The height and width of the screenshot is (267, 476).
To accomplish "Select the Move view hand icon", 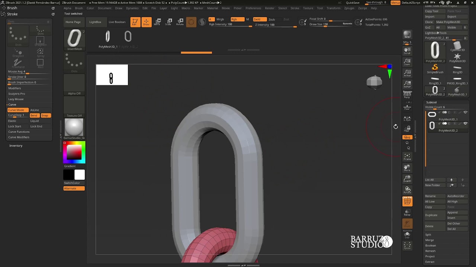I will (407, 168).
